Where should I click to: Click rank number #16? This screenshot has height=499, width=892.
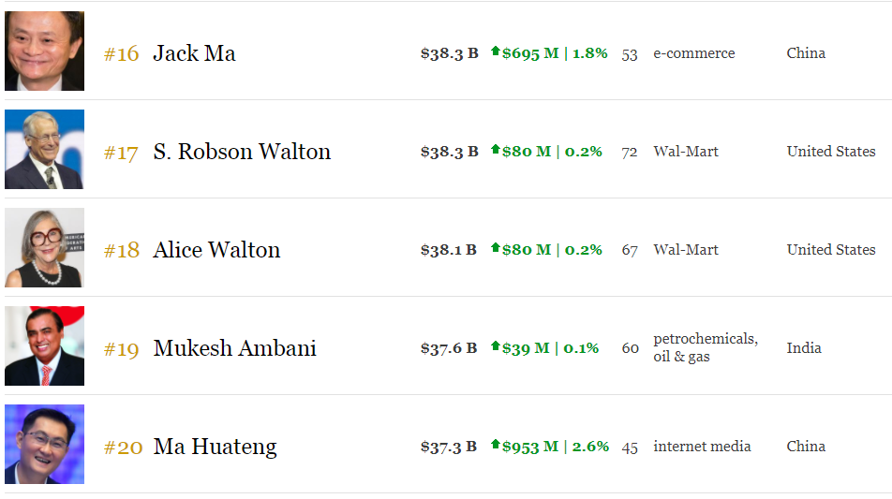[121, 54]
